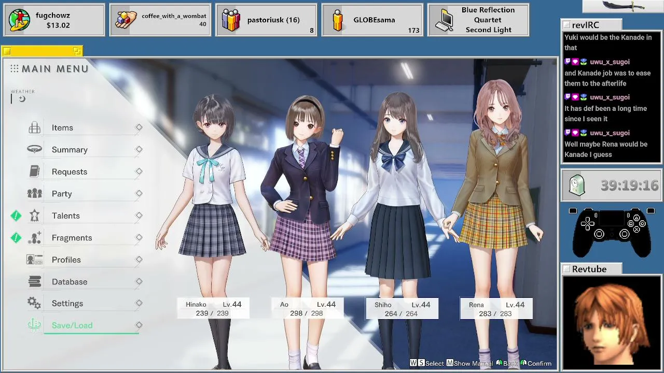This screenshot has height=373, width=664.
Task: Click the green icon beside Save/Load
Action: (34, 325)
